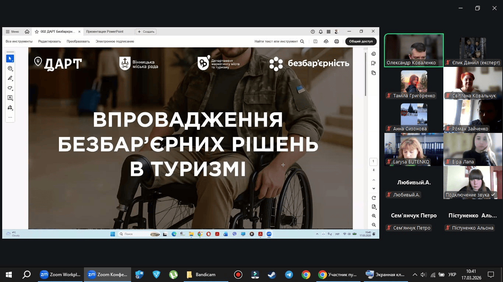Show hidden tray icons on Windows taskbar

415,275
